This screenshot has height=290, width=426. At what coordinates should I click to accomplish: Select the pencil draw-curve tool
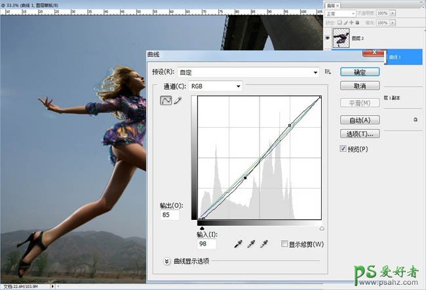click(178, 100)
